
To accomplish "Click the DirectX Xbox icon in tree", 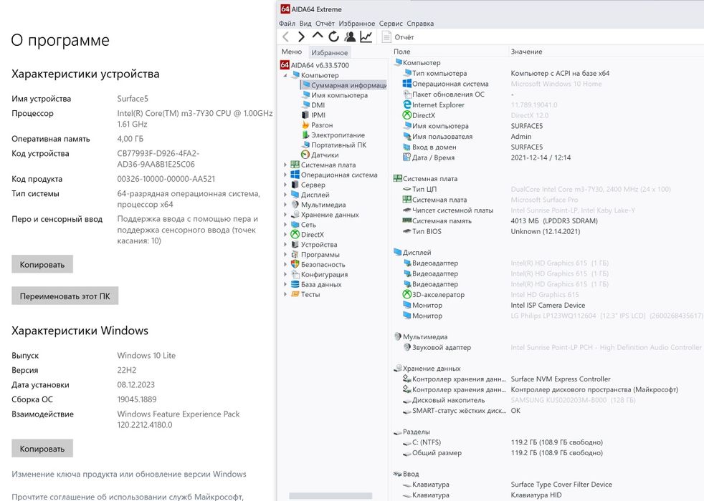I will coord(295,234).
